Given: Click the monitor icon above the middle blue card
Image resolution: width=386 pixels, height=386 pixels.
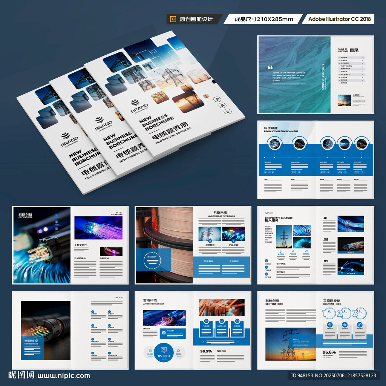Looking at the screenshot, I should pyautogui.click(x=222, y=321).
